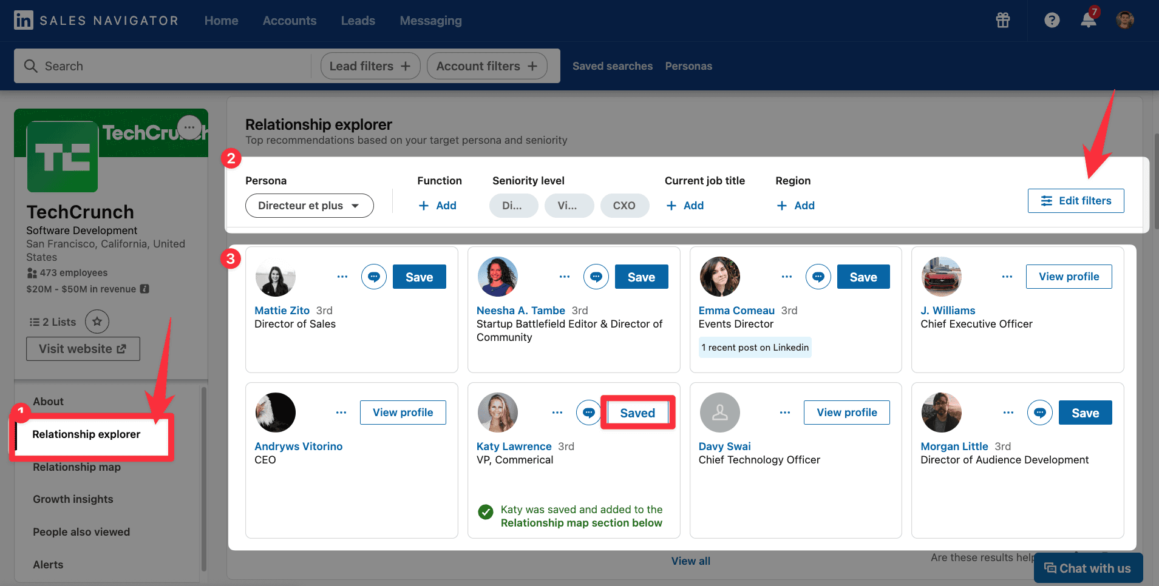Open the Persona dropdown Directeur et plus
This screenshot has height=586, width=1159.
pyautogui.click(x=310, y=206)
